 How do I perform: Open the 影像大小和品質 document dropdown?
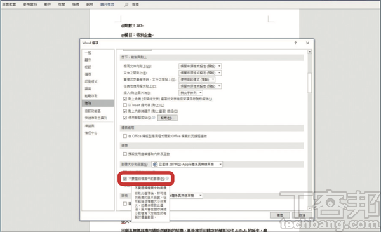(187, 165)
